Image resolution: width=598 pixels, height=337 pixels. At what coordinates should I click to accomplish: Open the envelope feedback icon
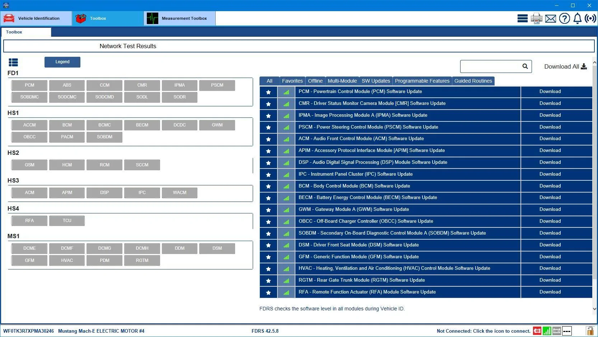550,19
